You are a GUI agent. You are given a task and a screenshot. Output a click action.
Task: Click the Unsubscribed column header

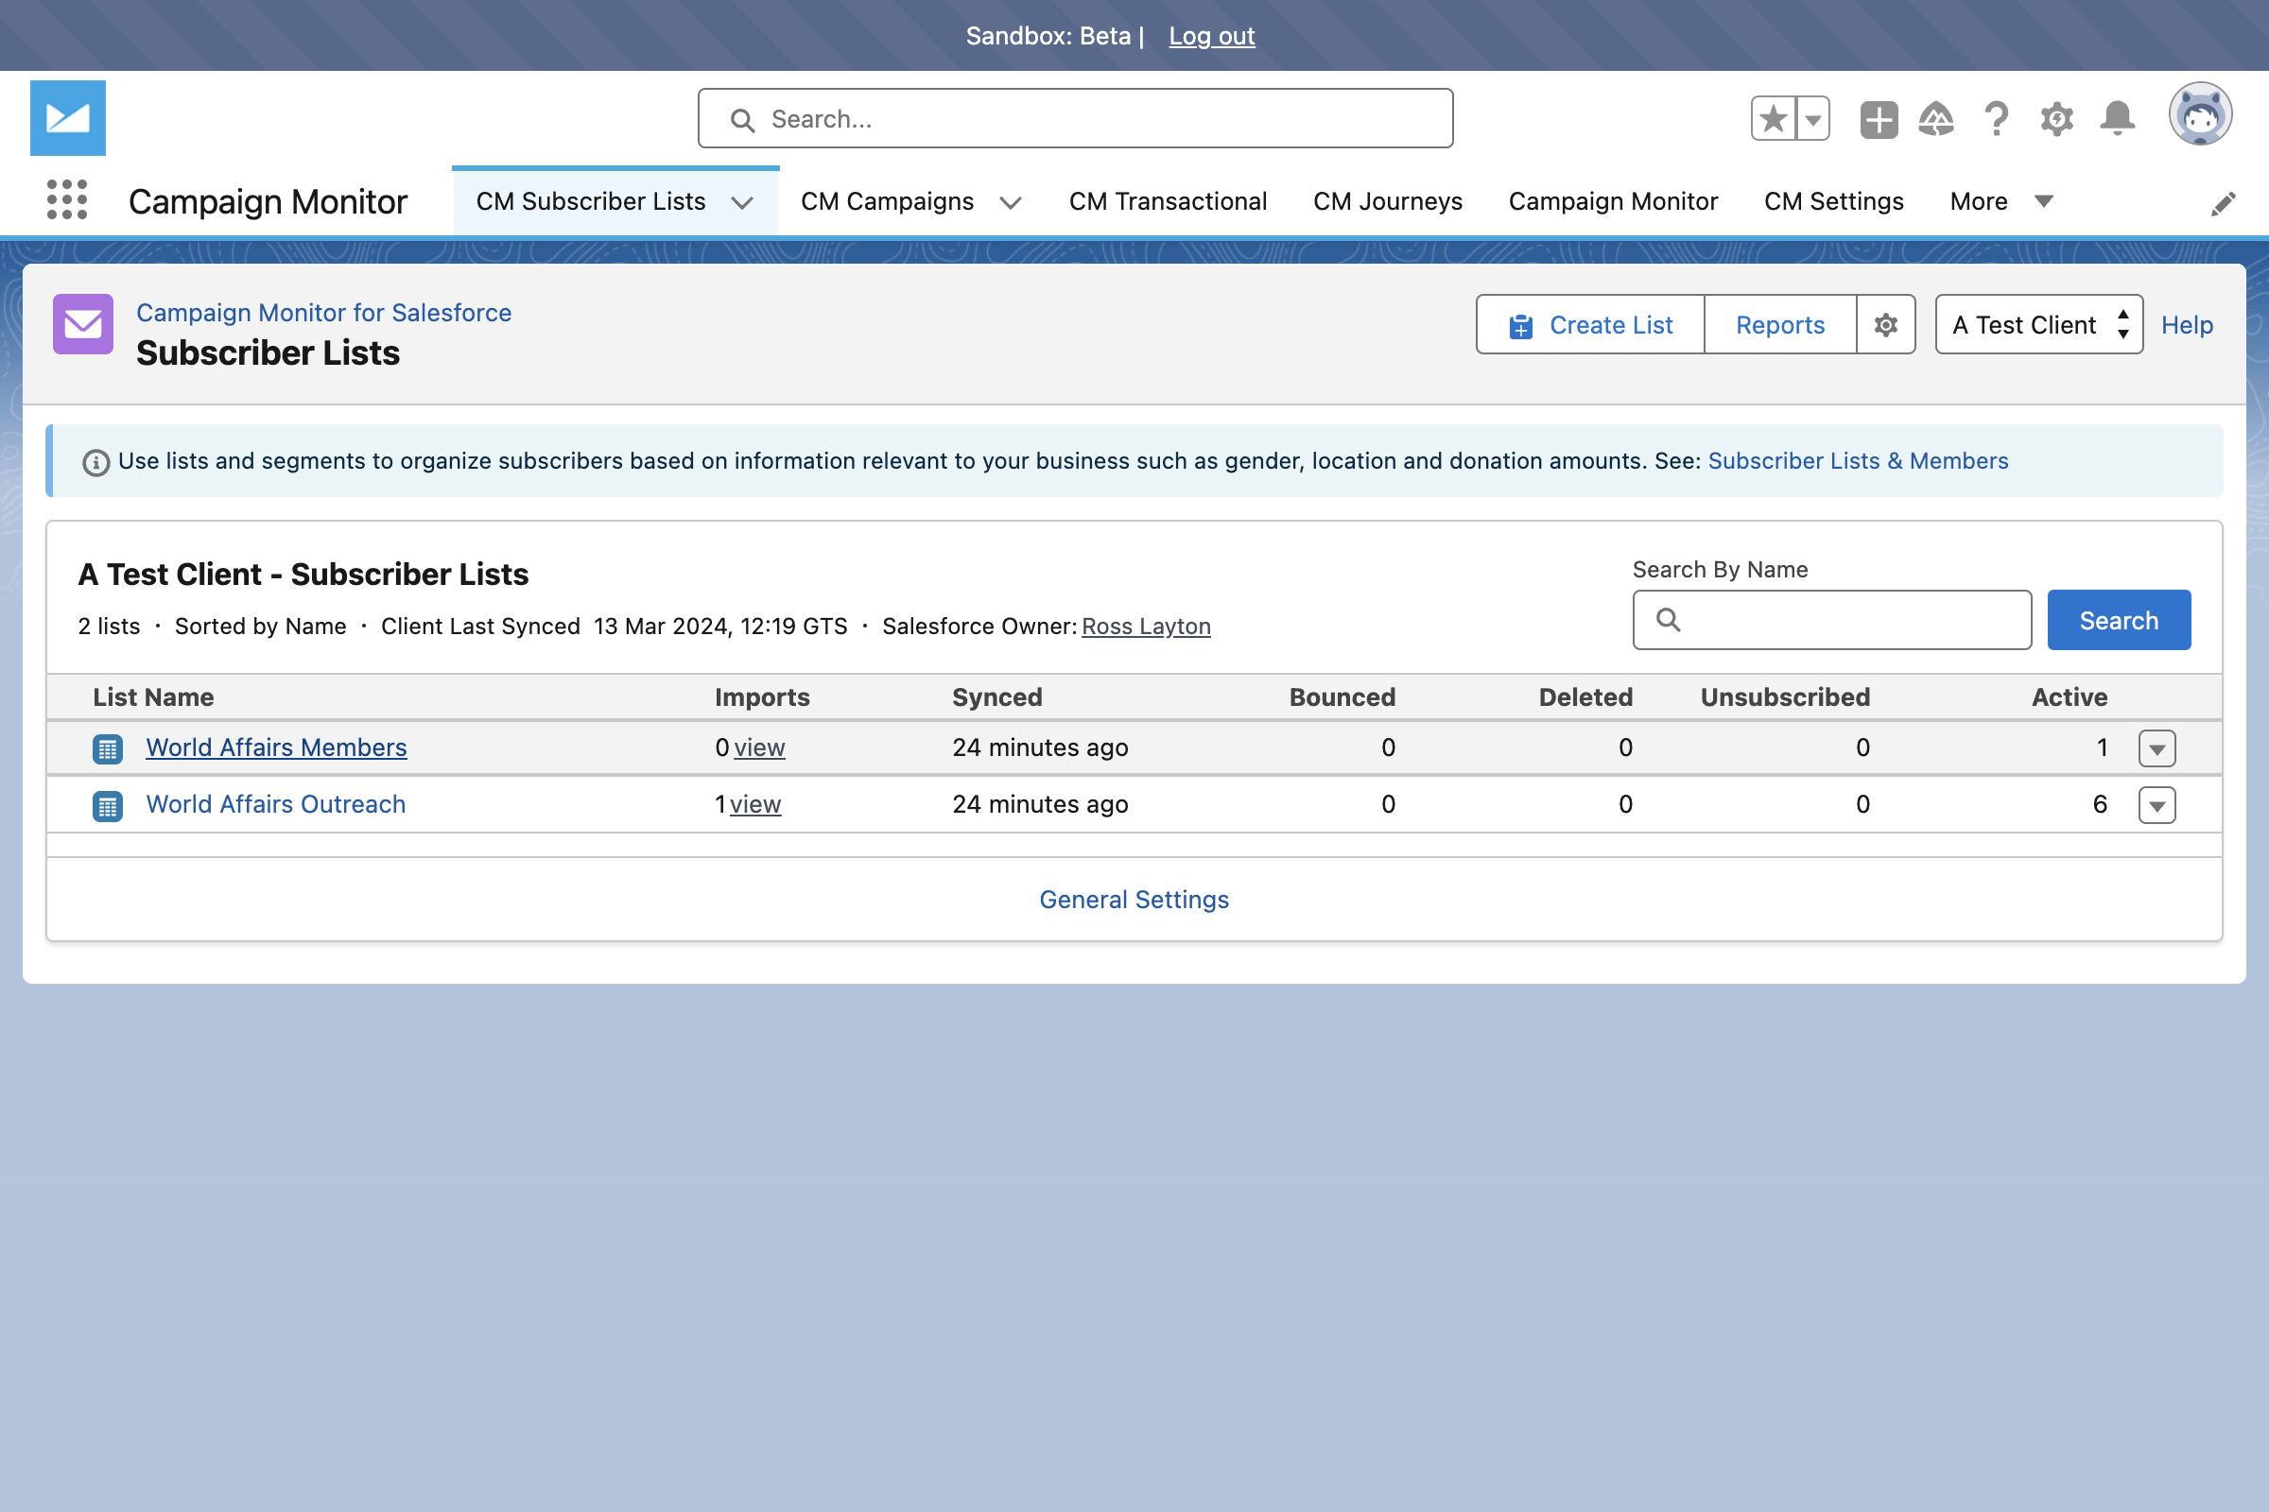point(1785,697)
